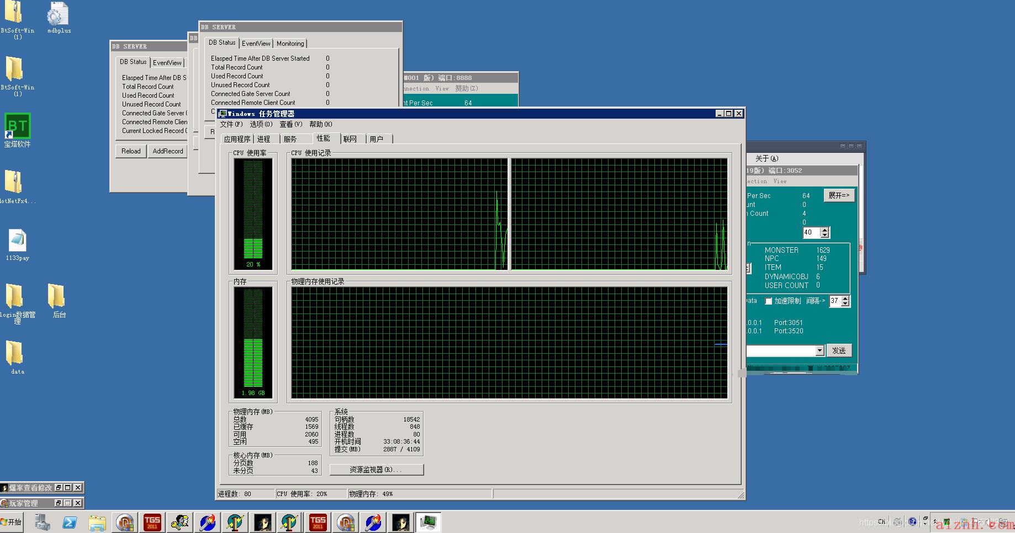Click the AddRecord button
Screen dimensions: 1015x533
pyautogui.click(x=168, y=151)
